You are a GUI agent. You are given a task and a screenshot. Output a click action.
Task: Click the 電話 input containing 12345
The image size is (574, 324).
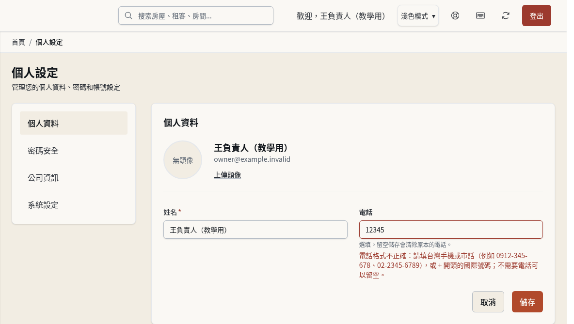(x=451, y=230)
